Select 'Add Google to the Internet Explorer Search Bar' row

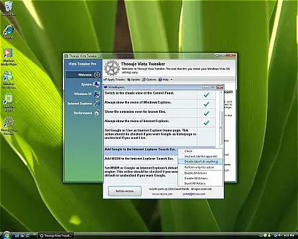point(140,149)
